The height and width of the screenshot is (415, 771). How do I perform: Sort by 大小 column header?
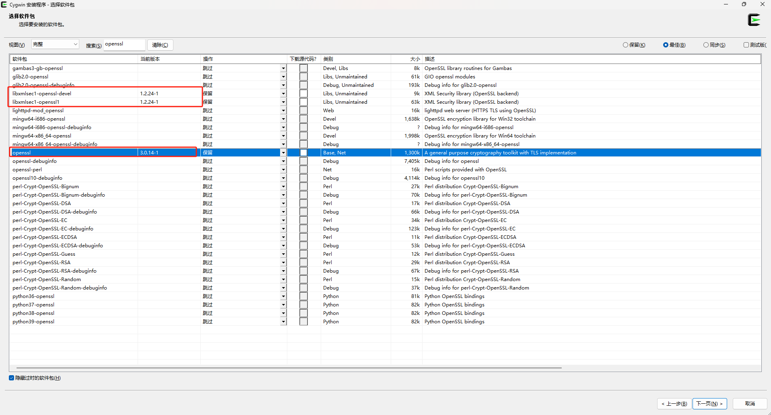[x=406, y=59]
